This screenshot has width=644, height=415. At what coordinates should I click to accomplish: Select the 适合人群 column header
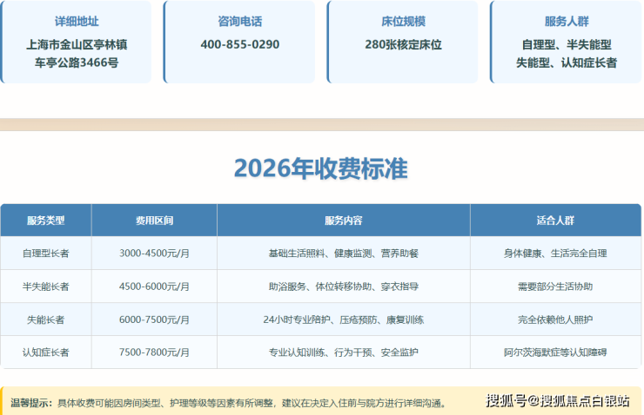(x=555, y=221)
